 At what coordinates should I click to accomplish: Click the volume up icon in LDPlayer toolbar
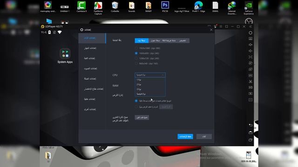coord(251,45)
